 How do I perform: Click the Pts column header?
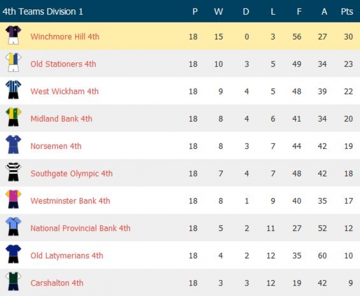coord(347,11)
